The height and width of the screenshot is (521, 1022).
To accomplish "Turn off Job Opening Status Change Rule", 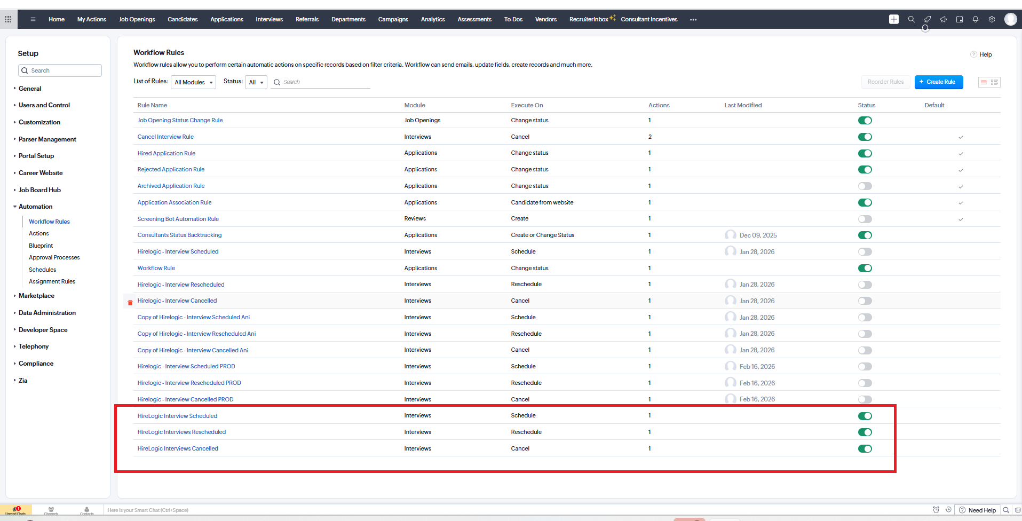I will (x=865, y=121).
